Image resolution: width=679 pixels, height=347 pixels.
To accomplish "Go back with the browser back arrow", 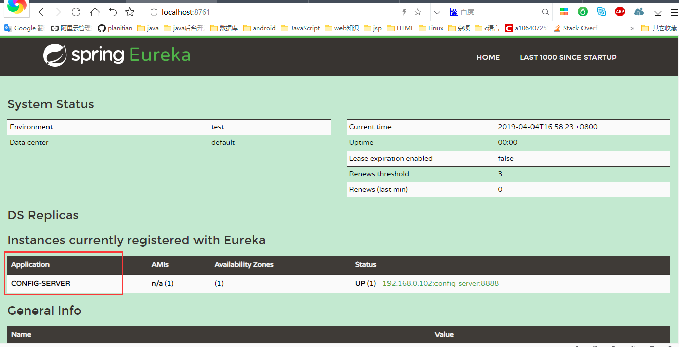I will (41, 12).
